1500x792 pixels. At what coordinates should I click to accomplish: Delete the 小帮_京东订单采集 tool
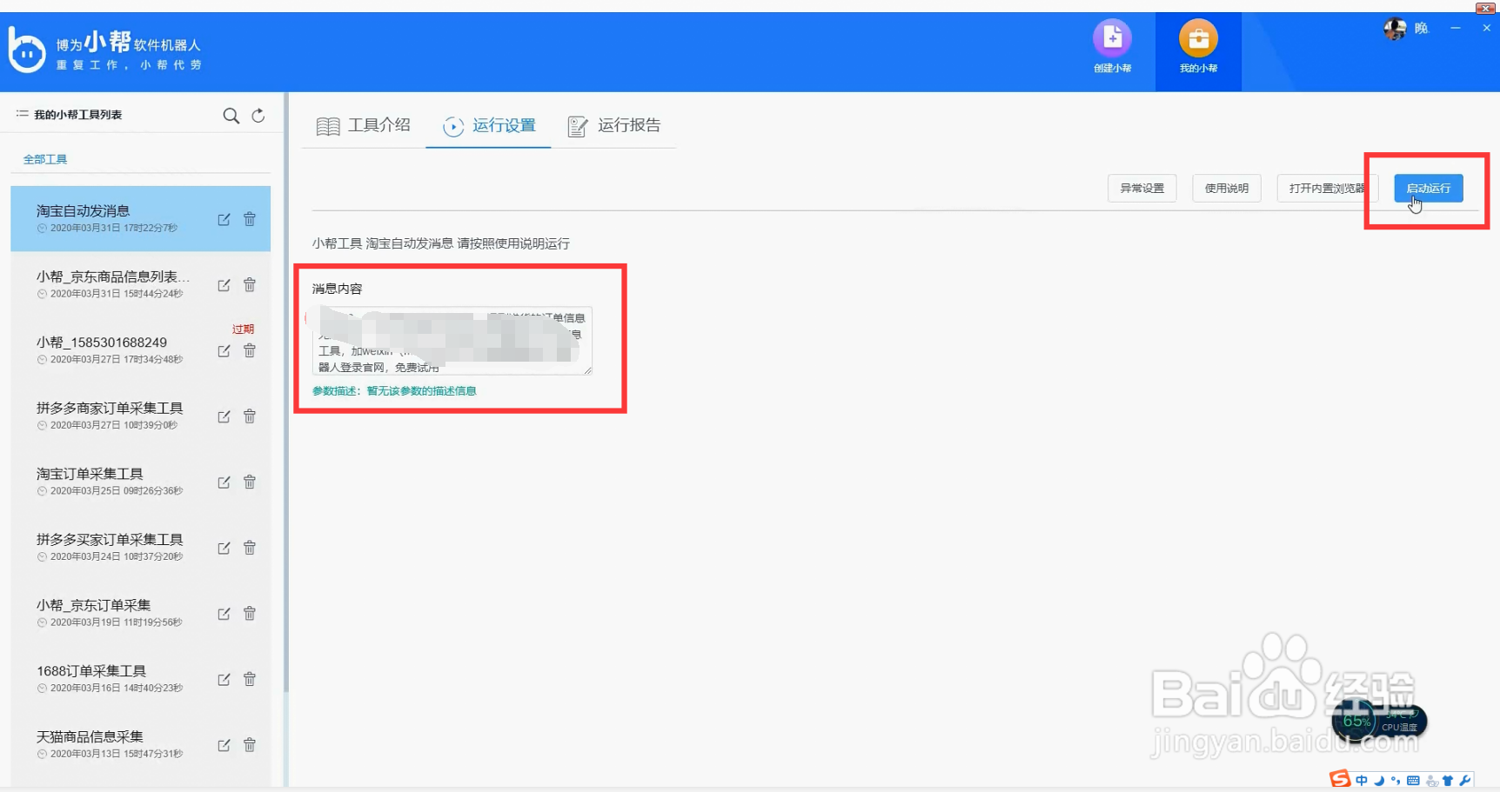tap(250, 613)
